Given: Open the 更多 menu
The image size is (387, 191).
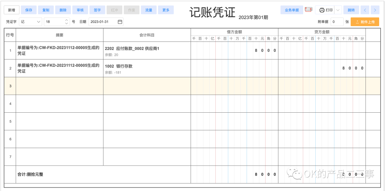Looking at the screenshot, I should coord(166,10).
